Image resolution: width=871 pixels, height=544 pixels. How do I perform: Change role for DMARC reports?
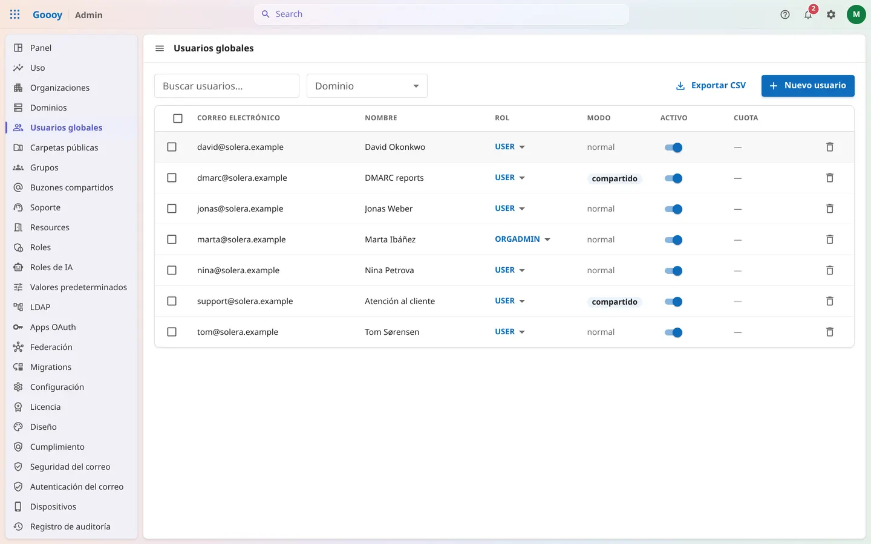510,178
